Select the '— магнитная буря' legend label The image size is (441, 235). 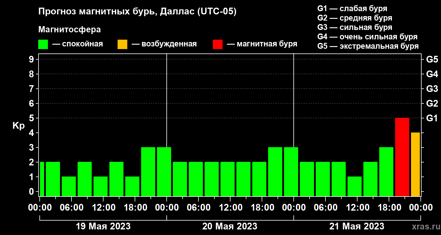pyautogui.click(x=262, y=44)
